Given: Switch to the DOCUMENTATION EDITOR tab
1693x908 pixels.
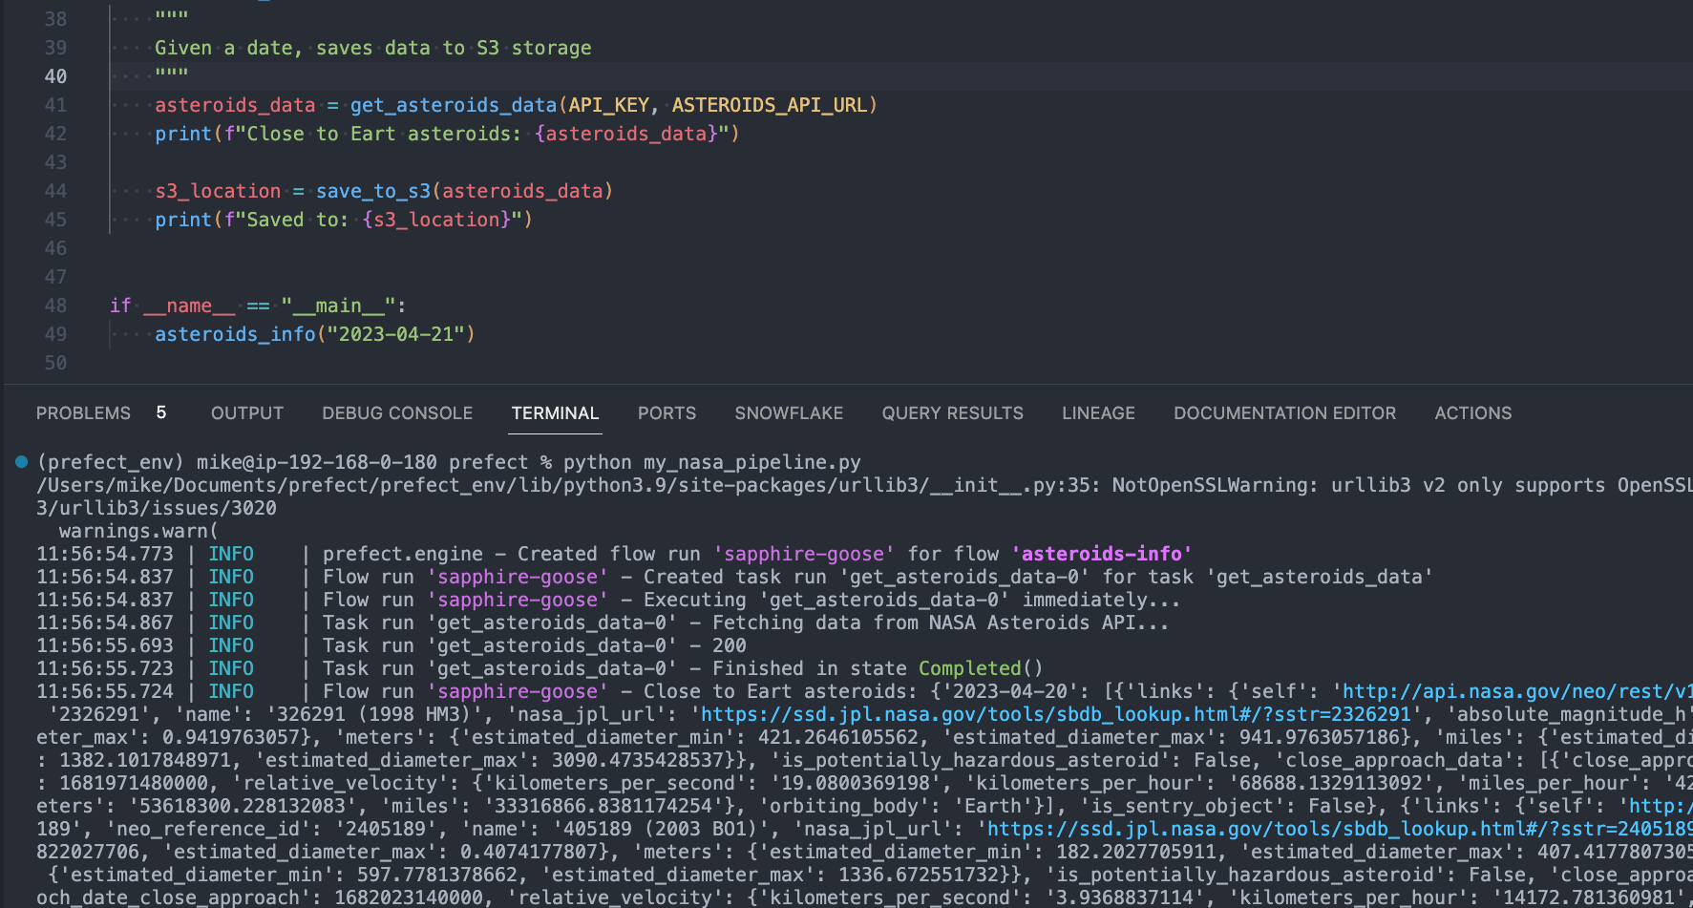Looking at the screenshot, I should 1284,413.
